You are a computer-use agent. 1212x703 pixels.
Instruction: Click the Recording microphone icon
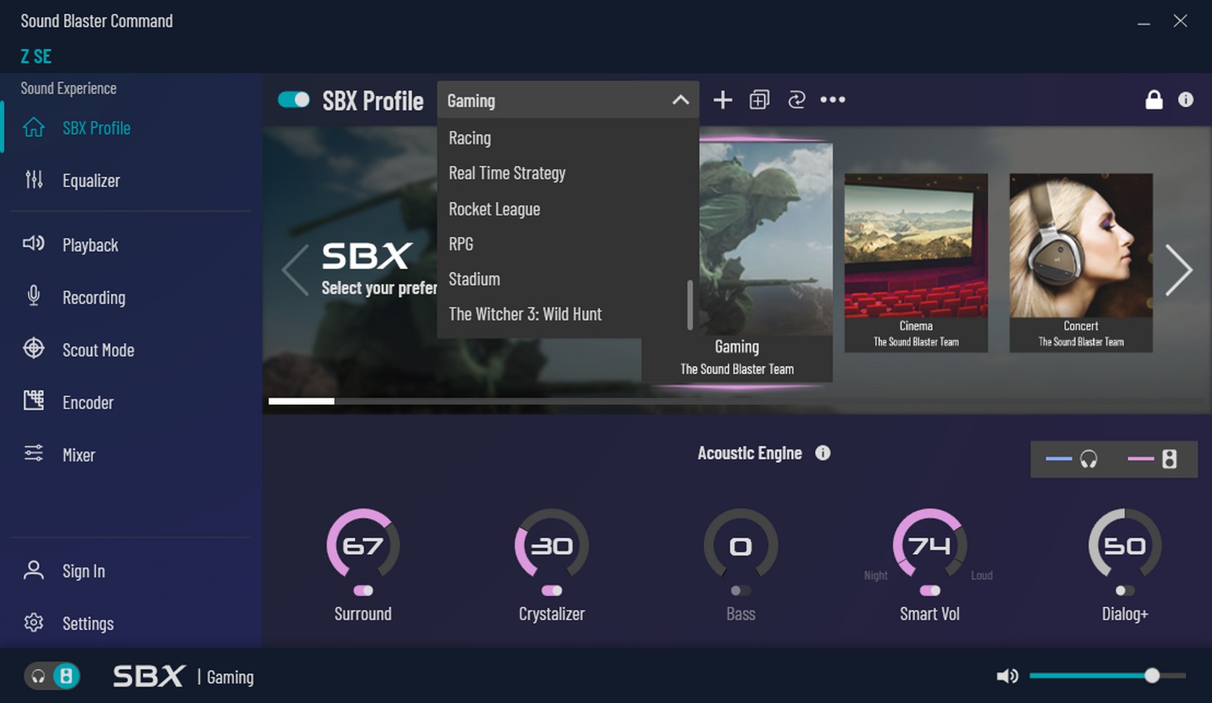(33, 296)
